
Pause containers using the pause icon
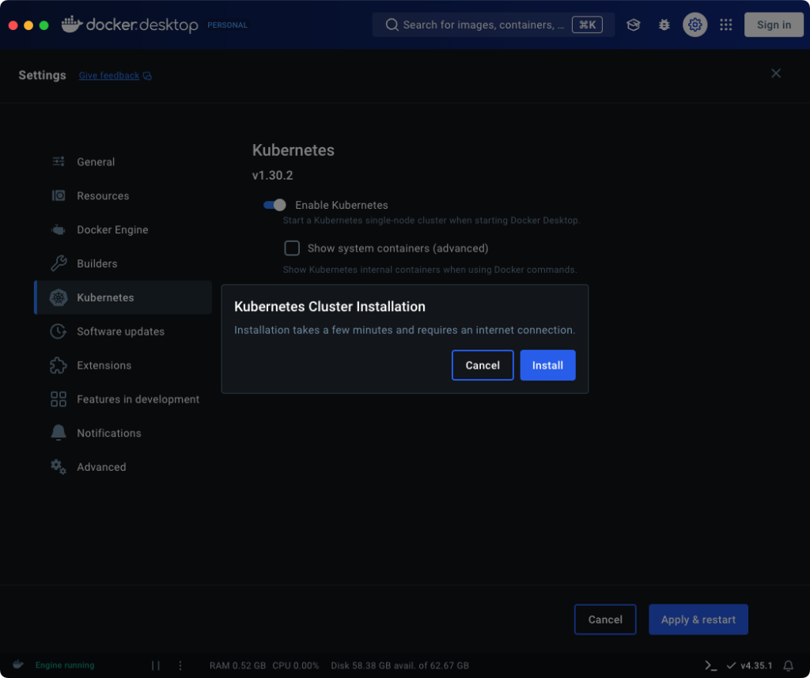coord(155,665)
